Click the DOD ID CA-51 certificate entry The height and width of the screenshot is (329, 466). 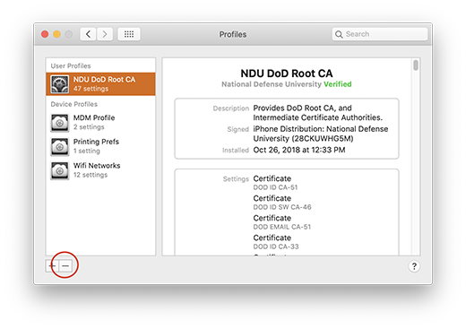click(x=275, y=183)
